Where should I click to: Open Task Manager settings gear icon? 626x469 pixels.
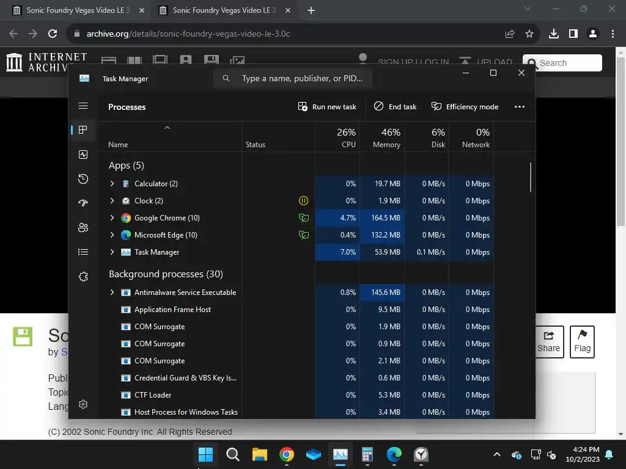(83, 404)
